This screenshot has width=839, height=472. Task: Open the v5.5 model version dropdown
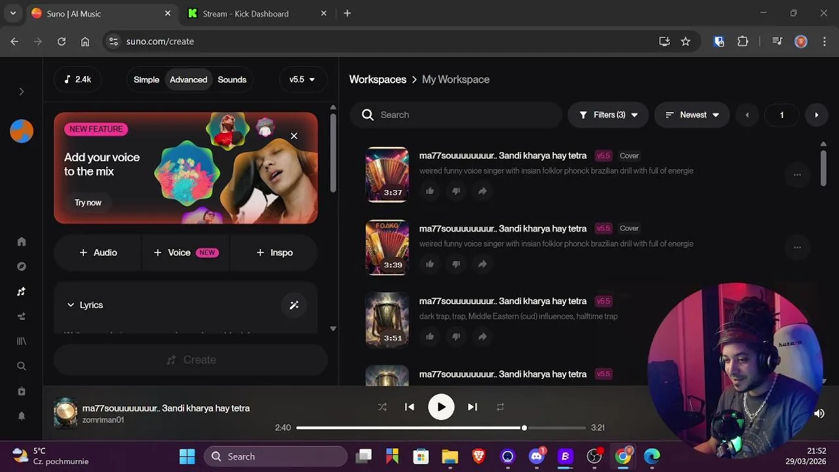tap(302, 79)
